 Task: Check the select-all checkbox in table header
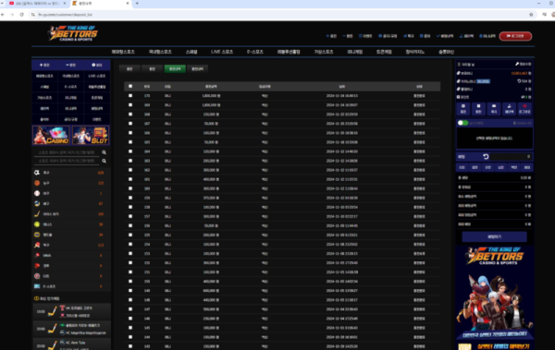pos(130,86)
